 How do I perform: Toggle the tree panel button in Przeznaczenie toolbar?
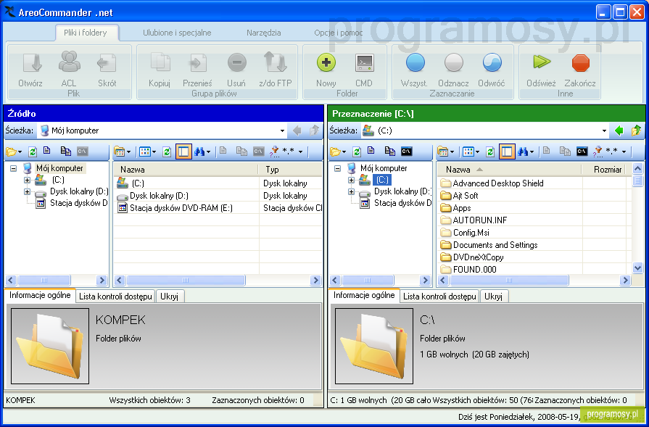pyautogui.click(x=507, y=152)
